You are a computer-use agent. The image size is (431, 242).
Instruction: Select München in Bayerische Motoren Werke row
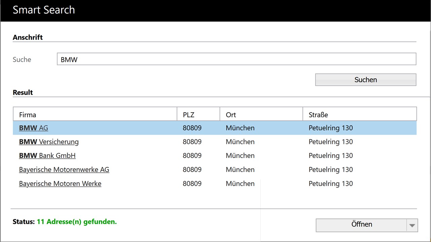[240, 184]
